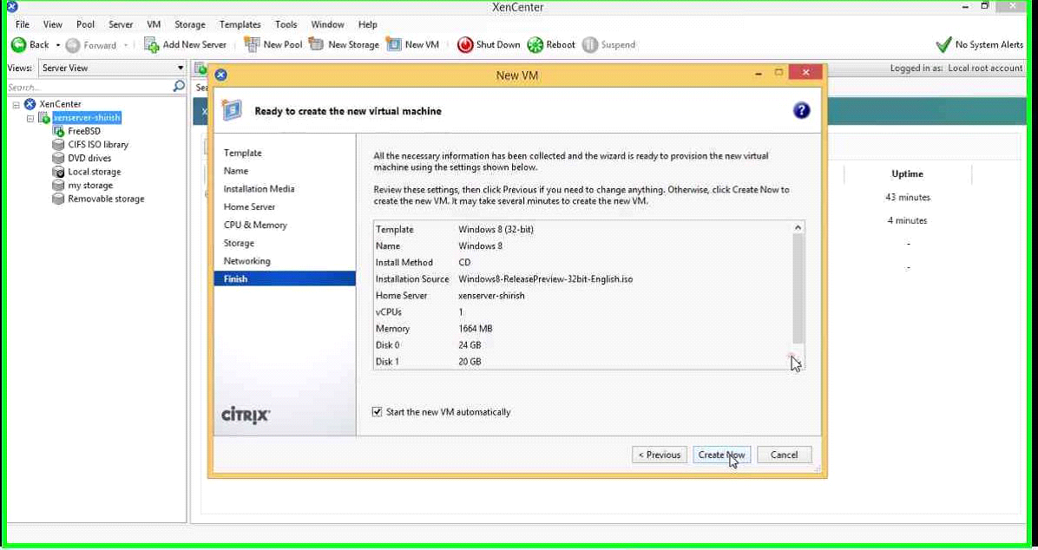Collapse the xenserver-shirish tree node
Image resolution: width=1038 pixels, height=550 pixels.
(x=30, y=119)
